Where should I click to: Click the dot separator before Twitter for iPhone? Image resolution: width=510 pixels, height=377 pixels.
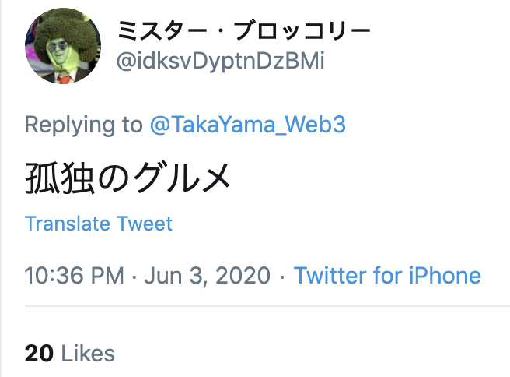tap(282, 275)
